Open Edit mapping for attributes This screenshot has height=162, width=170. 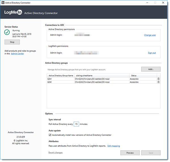114,146
